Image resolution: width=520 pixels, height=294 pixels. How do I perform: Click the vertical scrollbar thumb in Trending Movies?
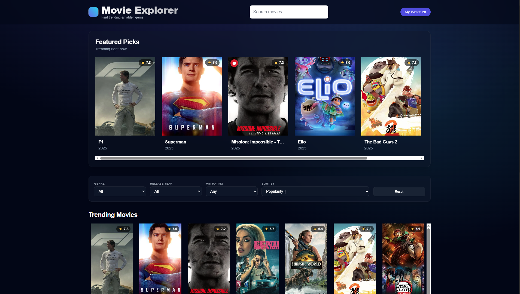[x=428, y=261]
